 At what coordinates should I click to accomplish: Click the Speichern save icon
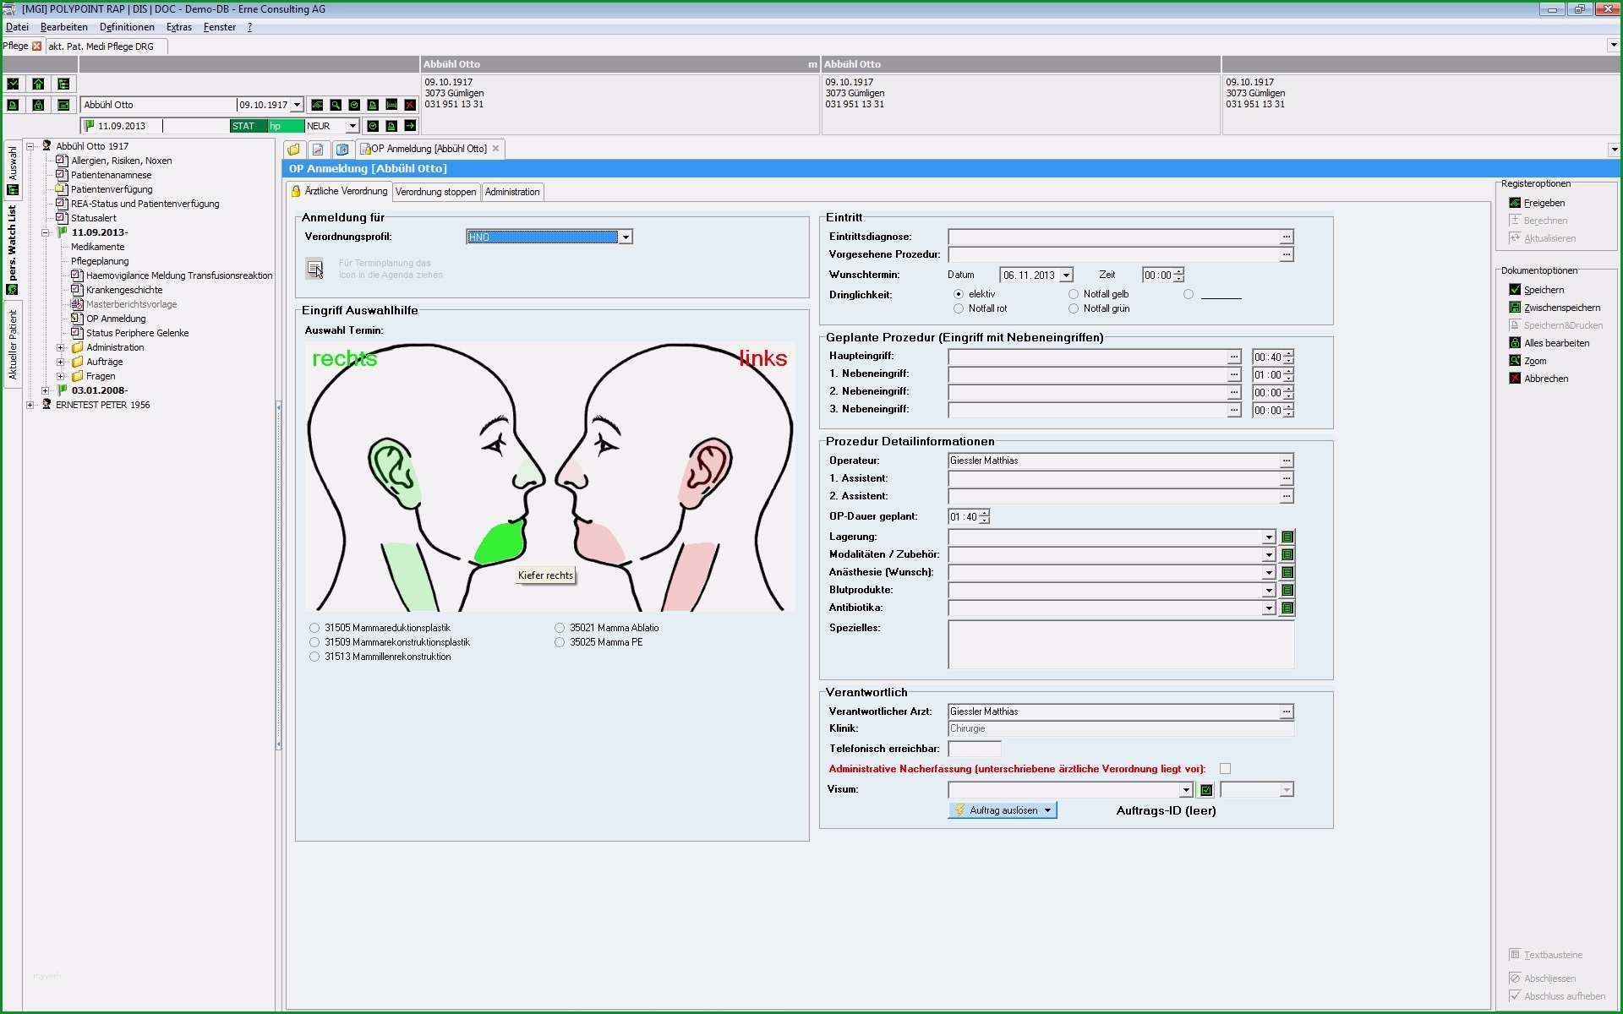click(x=1515, y=290)
